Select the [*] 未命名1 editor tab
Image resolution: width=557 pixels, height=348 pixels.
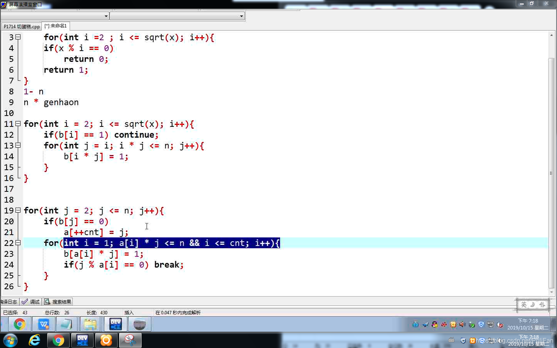(x=56, y=26)
